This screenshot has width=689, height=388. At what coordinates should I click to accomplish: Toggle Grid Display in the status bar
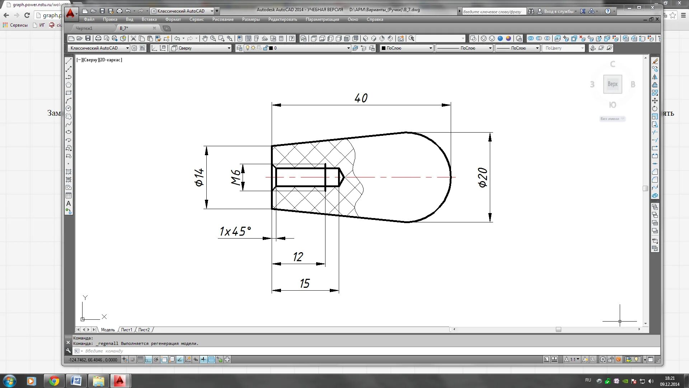pos(140,360)
